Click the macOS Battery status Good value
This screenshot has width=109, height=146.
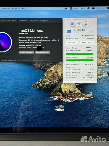(x=92, y=70)
